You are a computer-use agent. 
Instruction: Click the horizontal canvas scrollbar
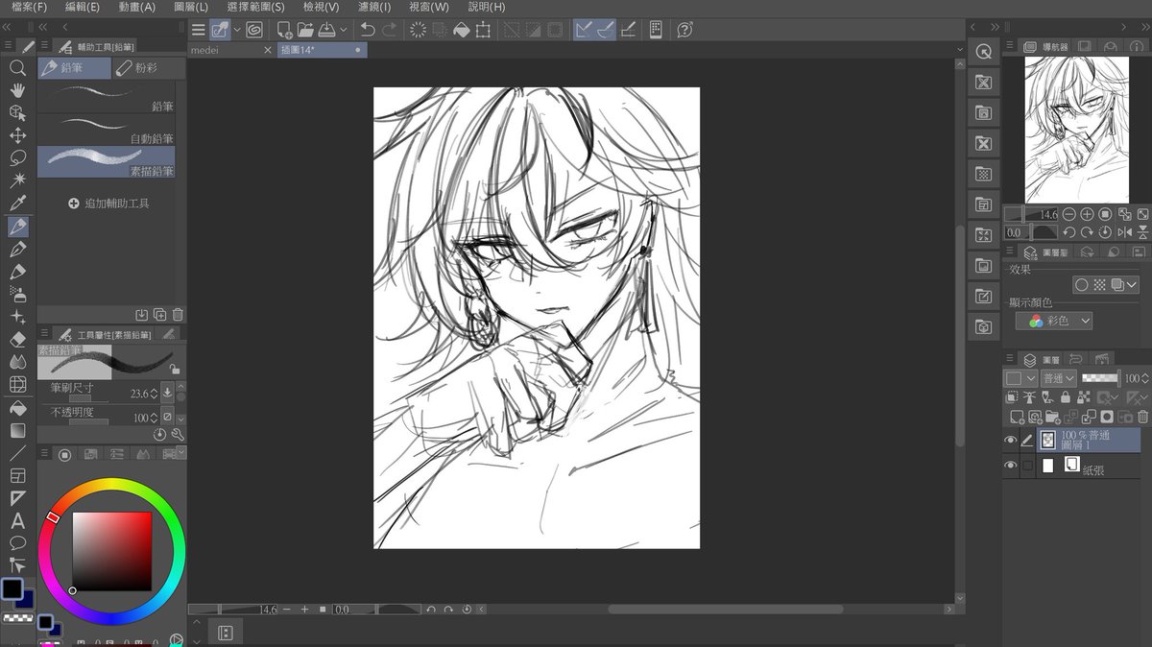(725, 609)
